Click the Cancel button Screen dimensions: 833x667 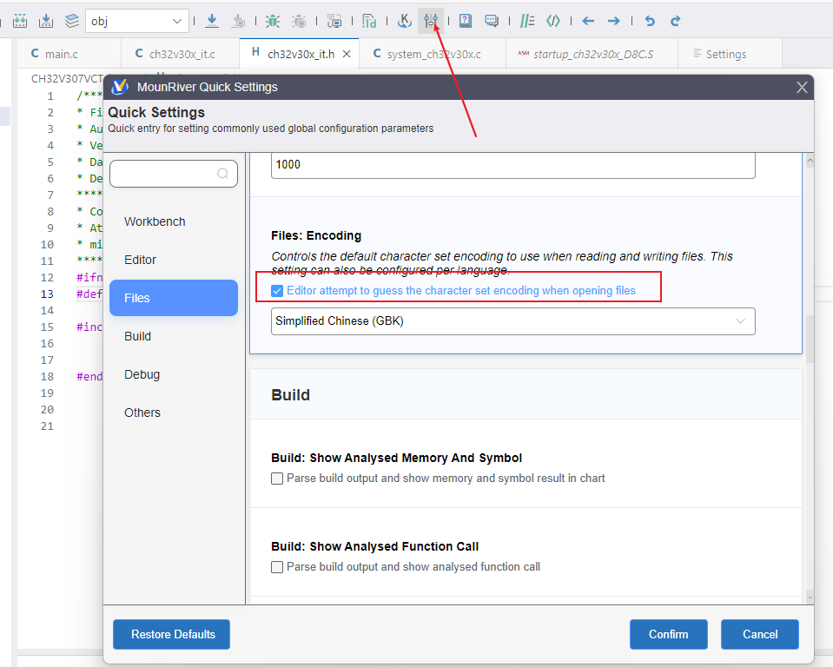[x=760, y=634]
